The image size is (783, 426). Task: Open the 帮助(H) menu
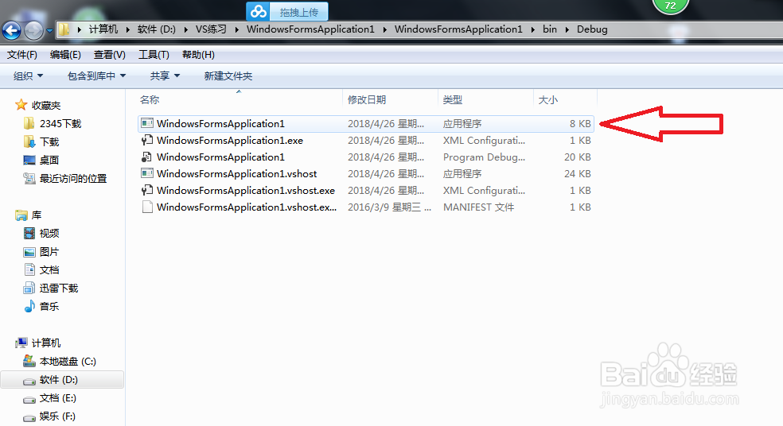198,55
